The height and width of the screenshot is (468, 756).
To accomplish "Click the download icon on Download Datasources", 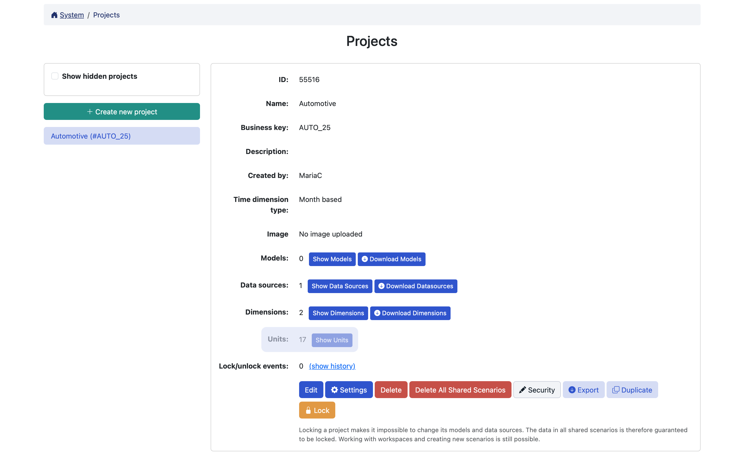I will pos(381,286).
